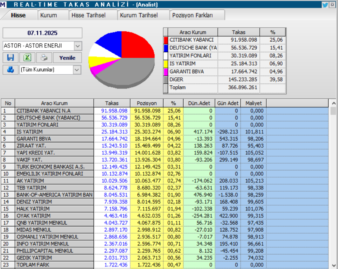This screenshot has width=338, height=269.
Task: Click the scrollbar up arrow on table
Action: click(335, 103)
